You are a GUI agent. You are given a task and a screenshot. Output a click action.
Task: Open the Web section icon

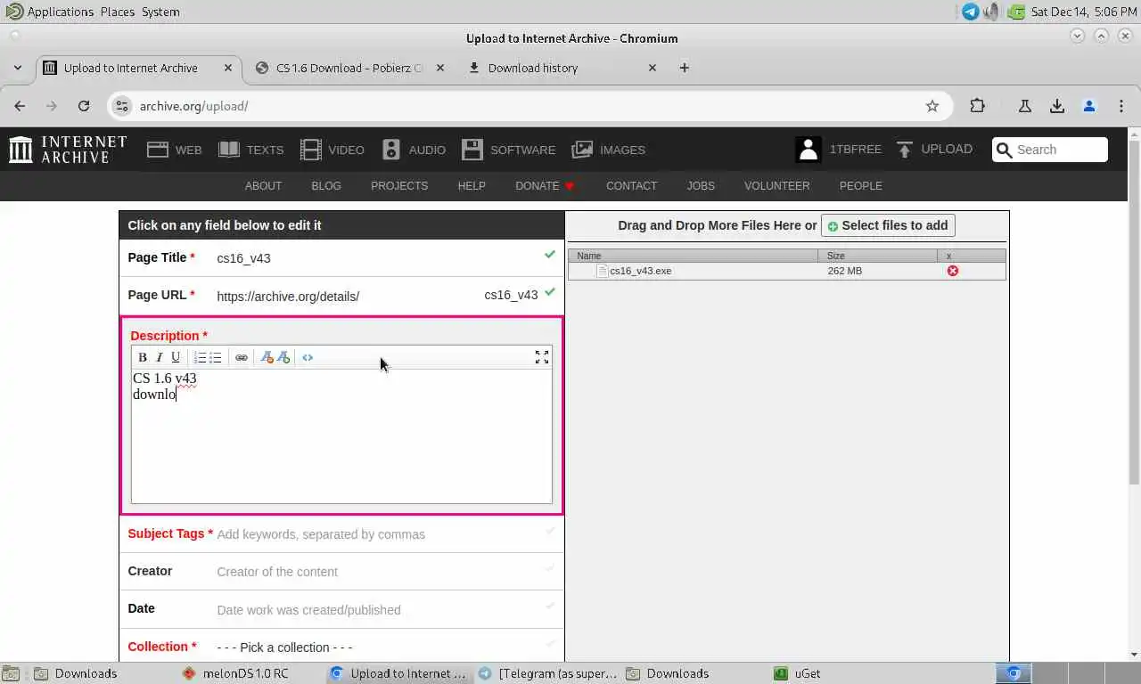[x=158, y=150]
